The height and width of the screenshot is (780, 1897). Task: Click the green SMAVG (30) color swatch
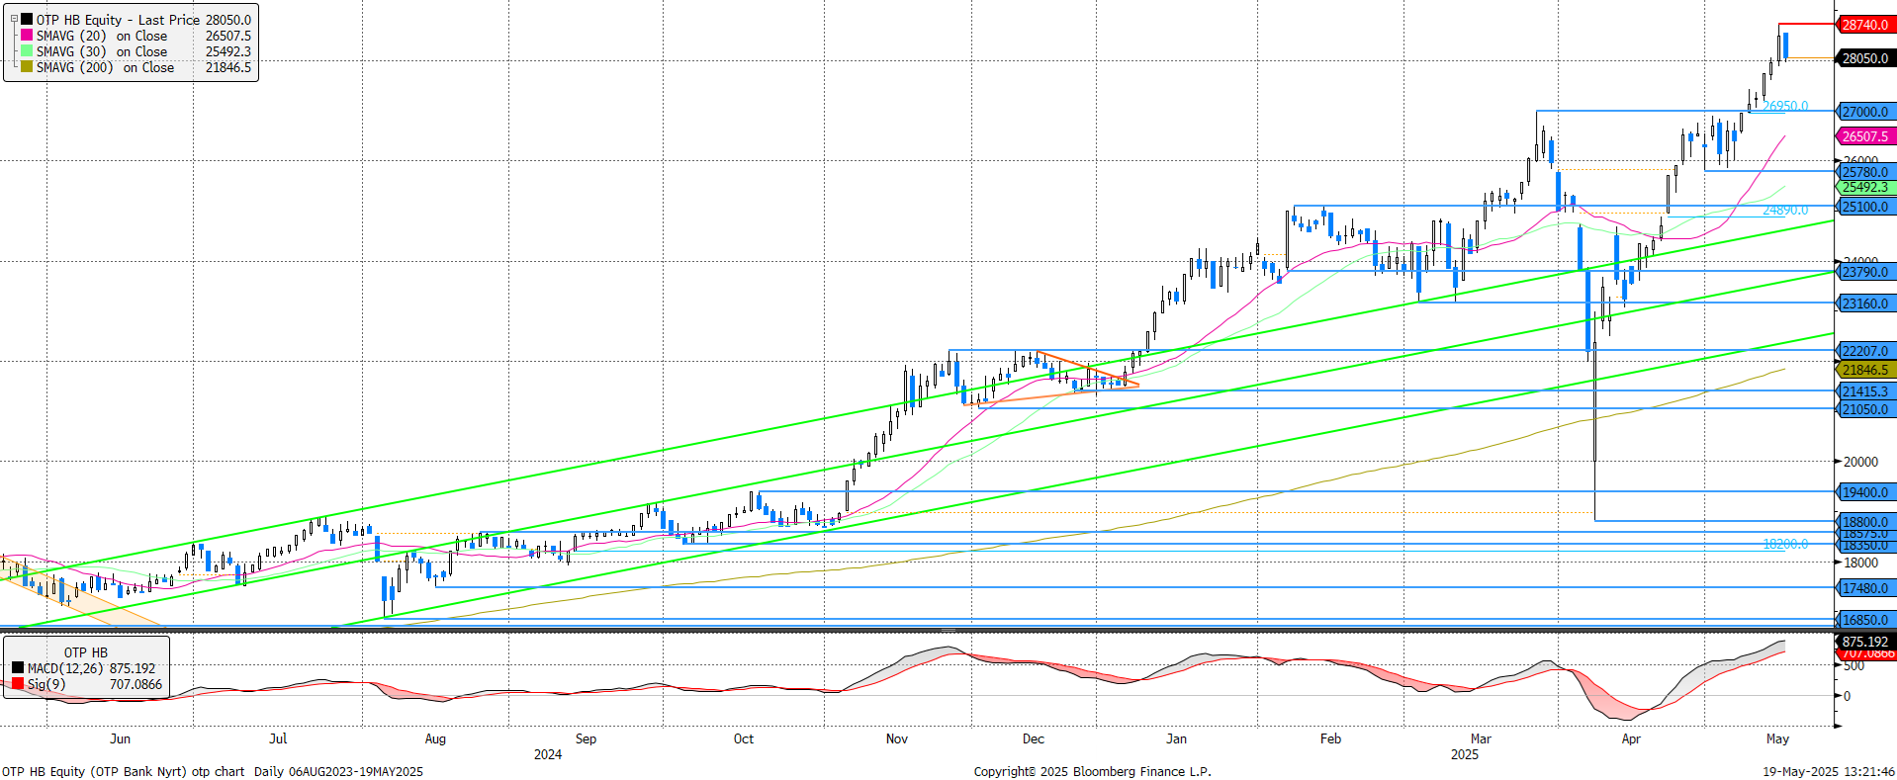pos(27,51)
